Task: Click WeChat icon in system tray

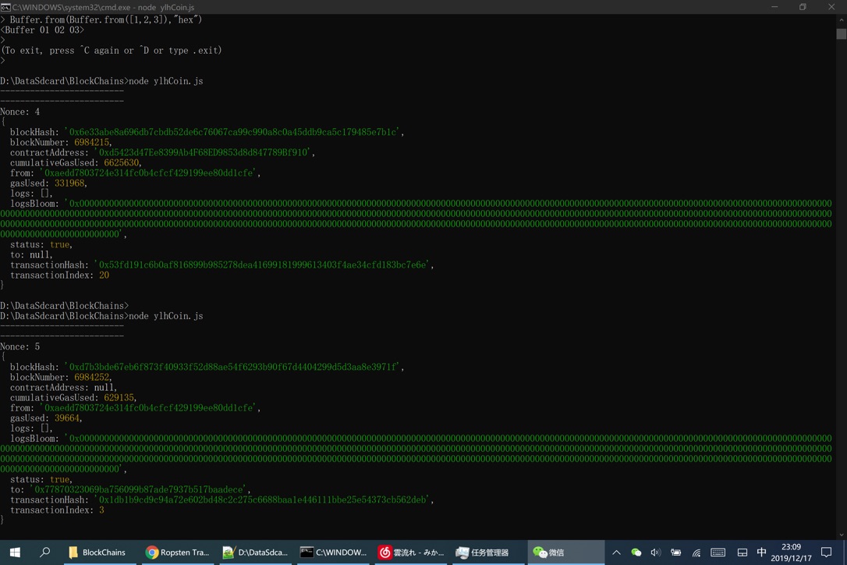Action: (x=636, y=553)
